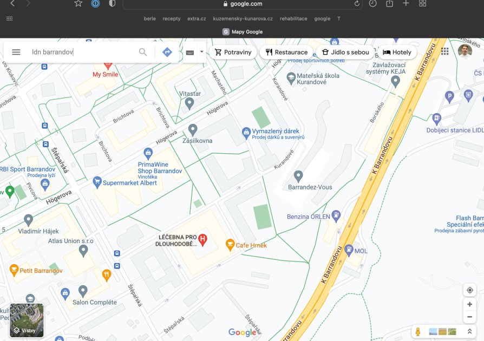Open the 1Password extension icon
The height and width of the screenshot is (341, 484).
point(95,4)
